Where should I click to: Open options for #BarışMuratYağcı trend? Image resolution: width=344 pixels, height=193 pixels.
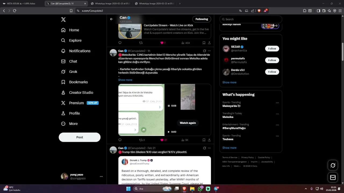277,125
